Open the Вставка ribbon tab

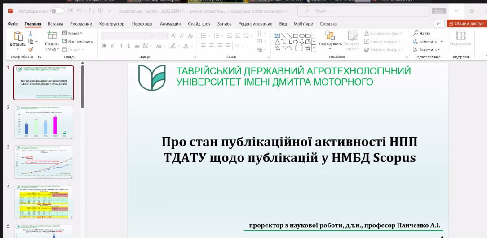pos(55,23)
